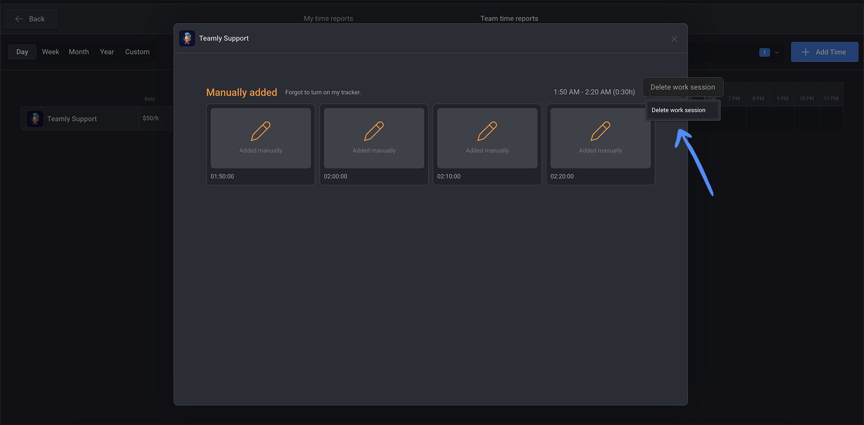The image size is (864, 425).
Task: Click the 9 PM timeline column header
Action: point(782,98)
